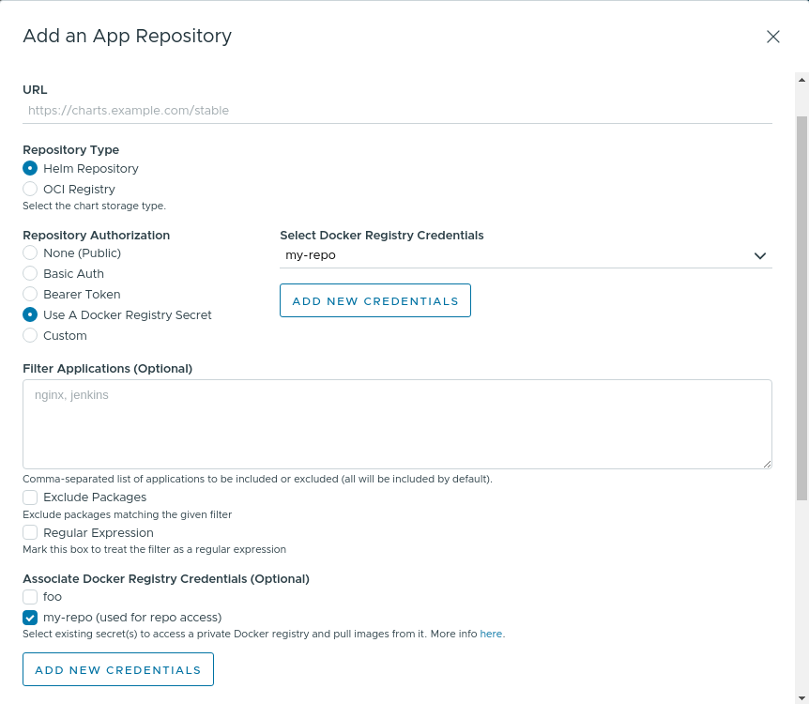The height and width of the screenshot is (704, 809).
Task: Select Helm Repository as repository type
Action: click(x=29, y=168)
